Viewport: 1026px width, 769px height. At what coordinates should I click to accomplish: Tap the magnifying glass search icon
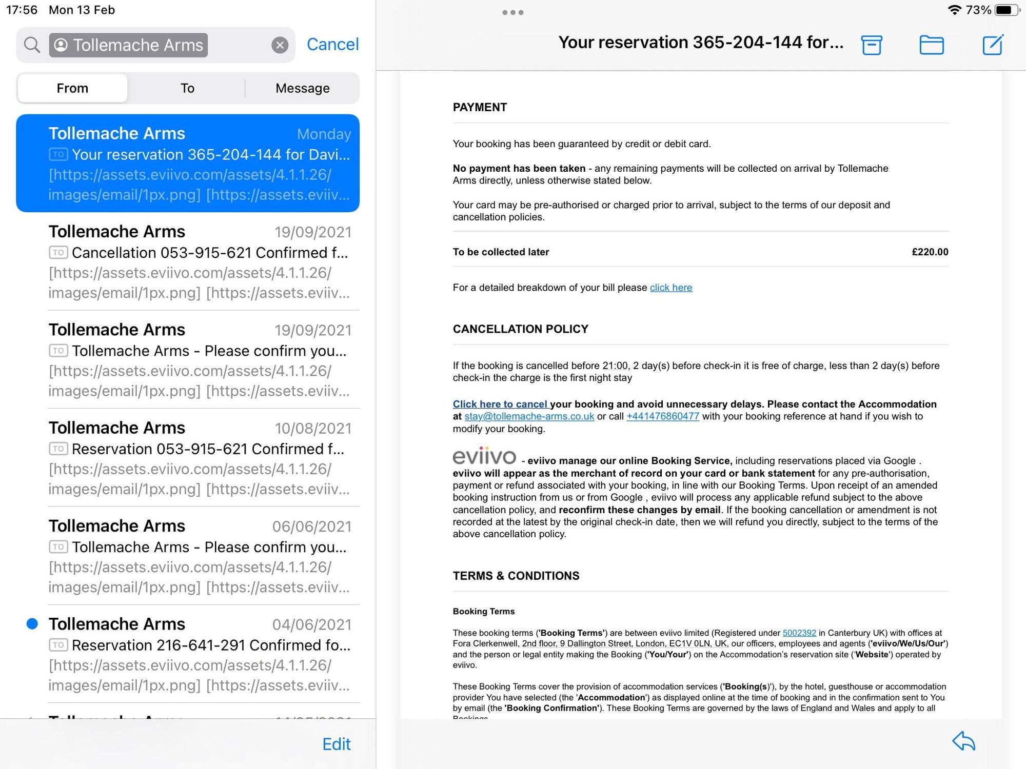[x=32, y=45]
